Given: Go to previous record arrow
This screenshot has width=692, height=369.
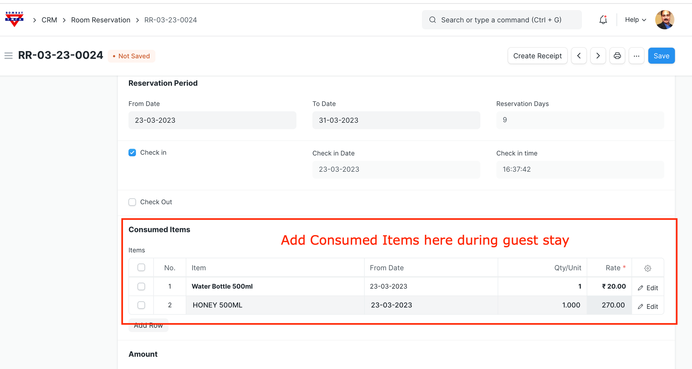Looking at the screenshot, I should 579,56.
